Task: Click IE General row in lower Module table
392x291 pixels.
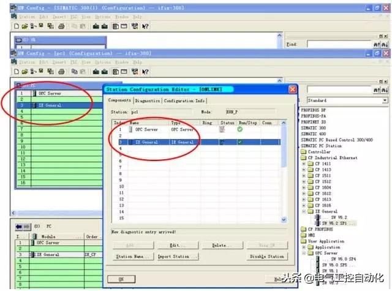Action: click(x=59, y=254)
